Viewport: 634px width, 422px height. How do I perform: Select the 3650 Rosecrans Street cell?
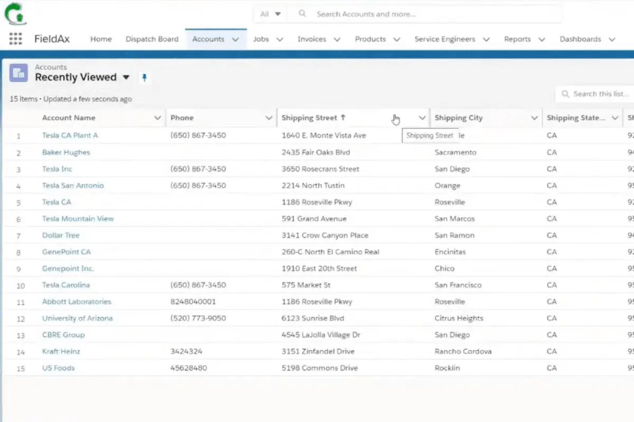(x=320, y=169)
